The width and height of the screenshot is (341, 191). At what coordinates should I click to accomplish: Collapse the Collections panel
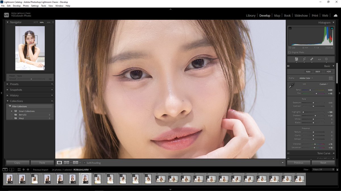pyautogui.click(x=8, y=101)
